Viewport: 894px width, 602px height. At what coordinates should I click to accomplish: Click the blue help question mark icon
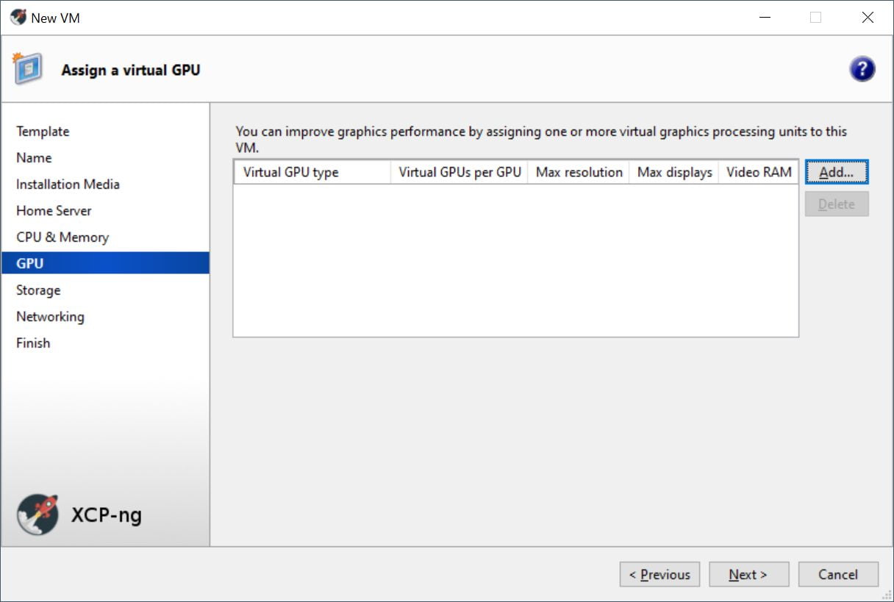pyautogui.click(x=862, y=69)
